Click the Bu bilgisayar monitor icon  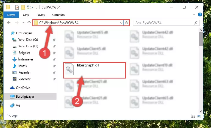12,97
